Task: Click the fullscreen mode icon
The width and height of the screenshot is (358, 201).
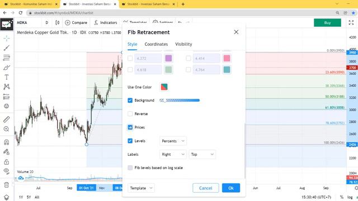Action: click(351, 22)
